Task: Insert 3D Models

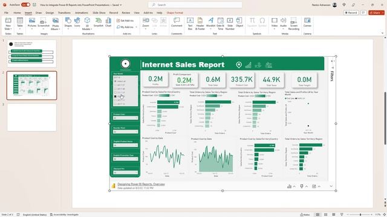Action: [x=87, y=24]
